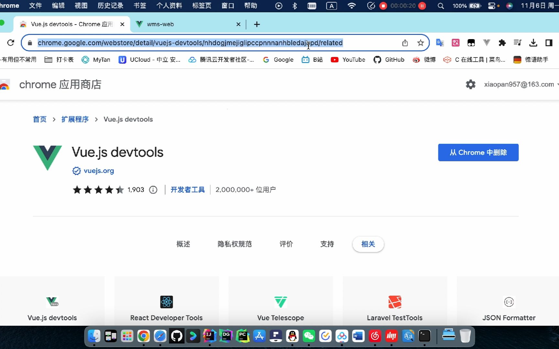Open the Laravel TestTools card
This screenshot has width=559, height=349.
[x=395, y=301]
